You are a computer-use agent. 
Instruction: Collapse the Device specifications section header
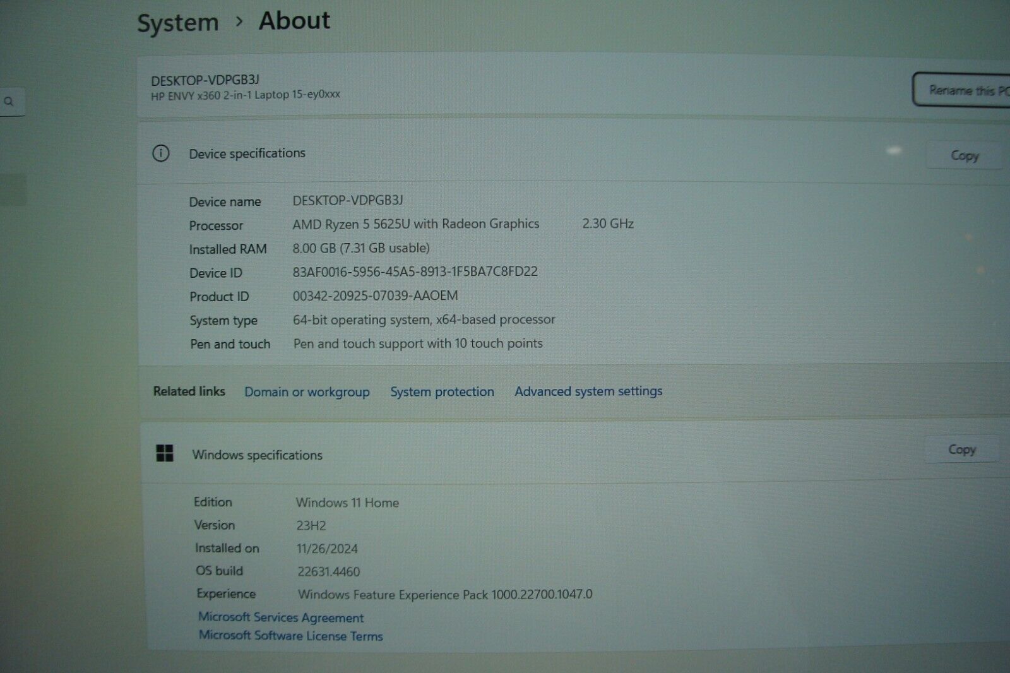click(x=573, y=153)
